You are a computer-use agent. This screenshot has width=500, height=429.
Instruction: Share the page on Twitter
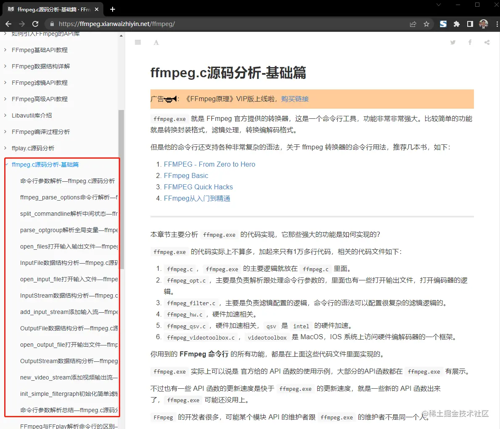pos(453,42)
